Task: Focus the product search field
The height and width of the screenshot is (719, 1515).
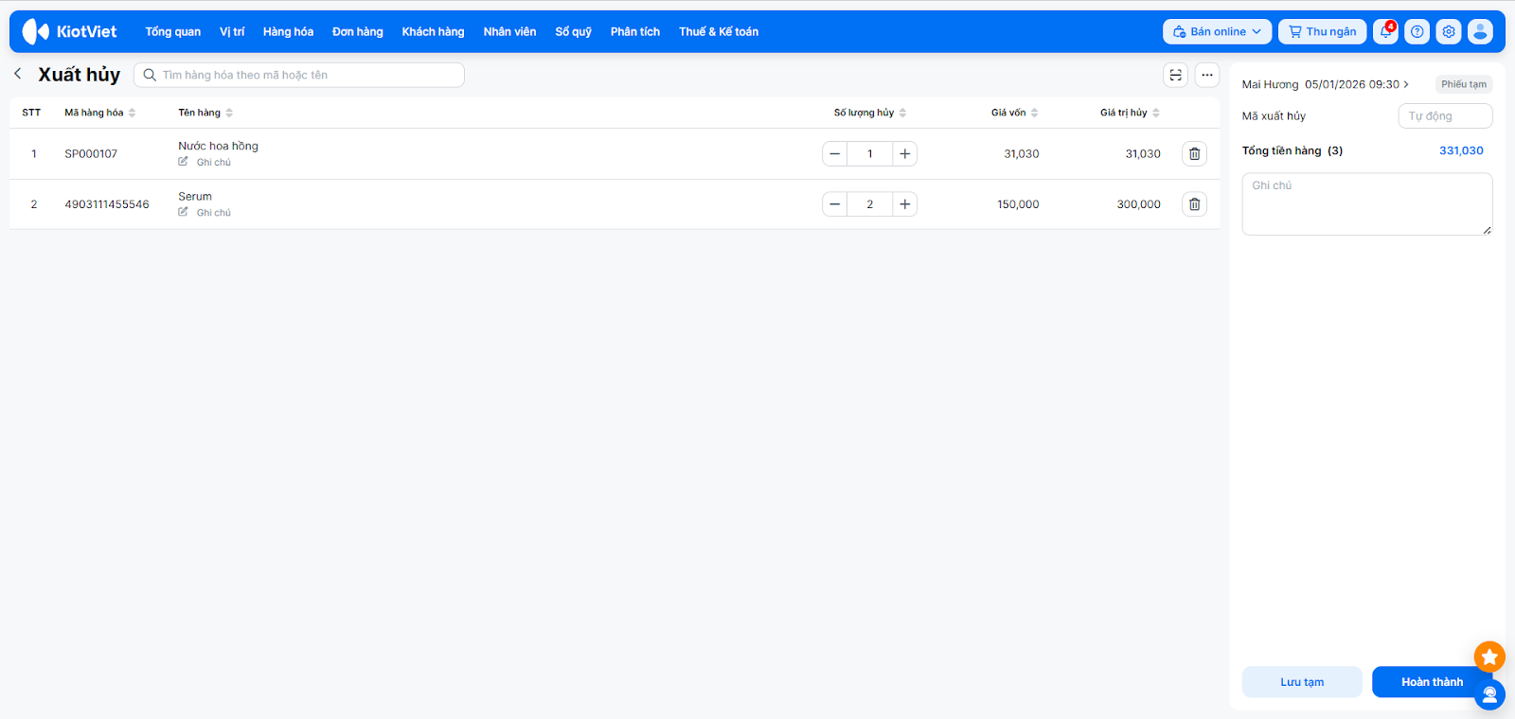Action: [299, 75]
